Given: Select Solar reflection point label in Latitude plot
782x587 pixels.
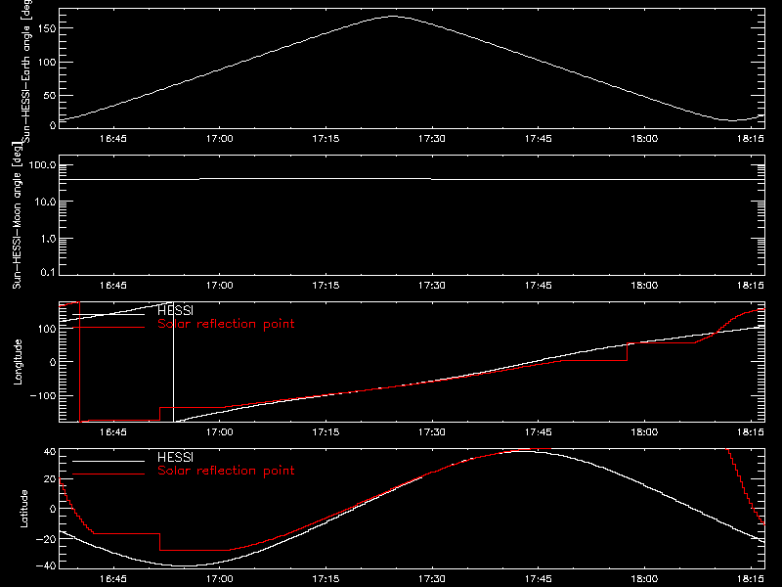Looking at the screenshot, I should pyautogui.click(x=226, y=471).
